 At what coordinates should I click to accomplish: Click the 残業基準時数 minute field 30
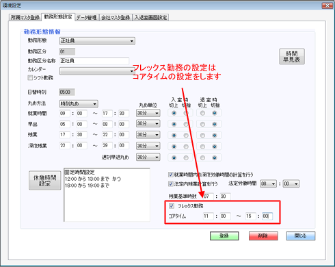(x=225, y=196)
